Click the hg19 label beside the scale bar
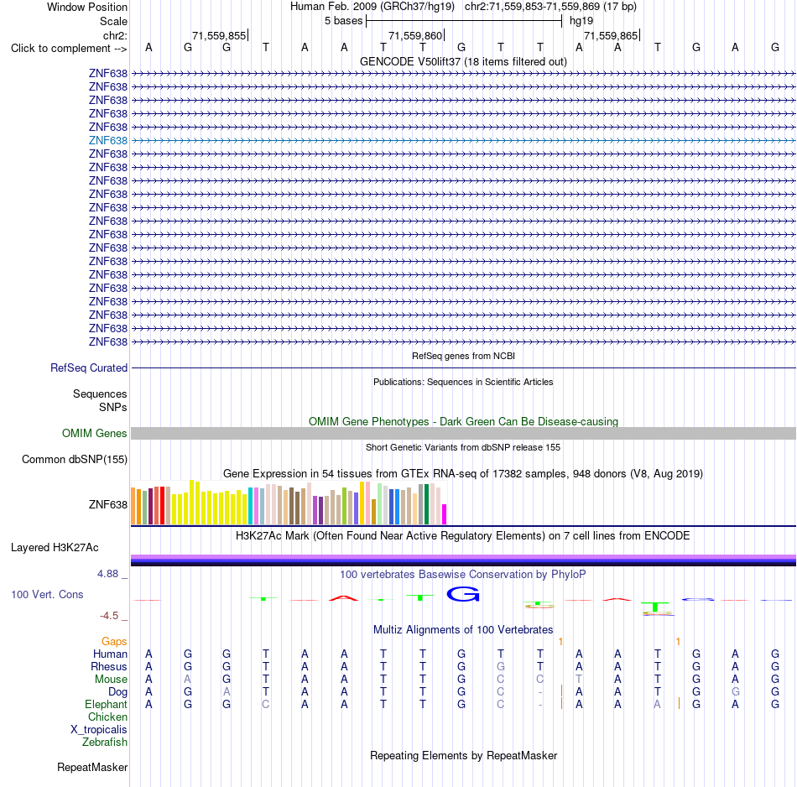The width and height of the screenshot is (797, 787). tap(581, 21)
